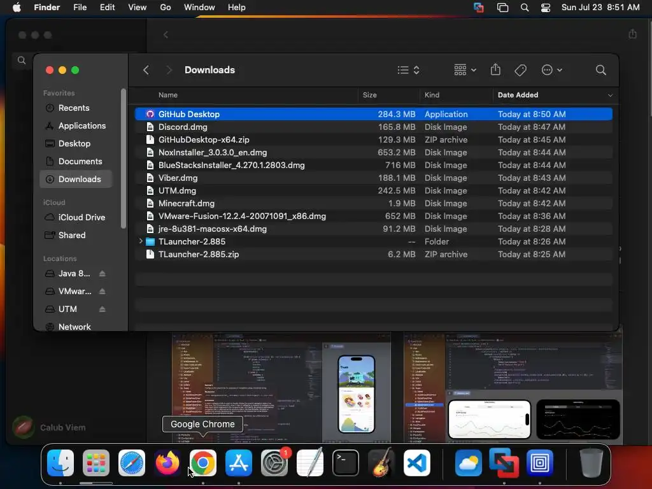This screenshot has width=652, height=489.
Task: Sort by the Kind column header
Action: click(x=432, y=95)
